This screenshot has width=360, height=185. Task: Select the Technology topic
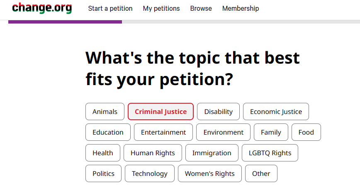[150, 173]
